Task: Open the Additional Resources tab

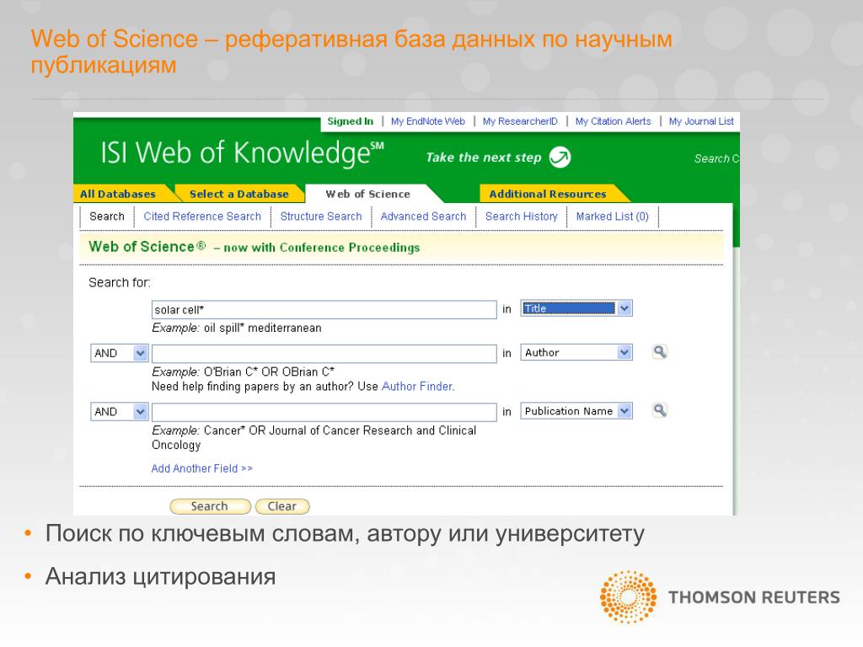Action: (548, 194)
